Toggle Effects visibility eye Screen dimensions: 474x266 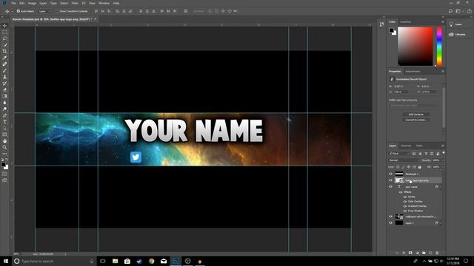[401, 192]
